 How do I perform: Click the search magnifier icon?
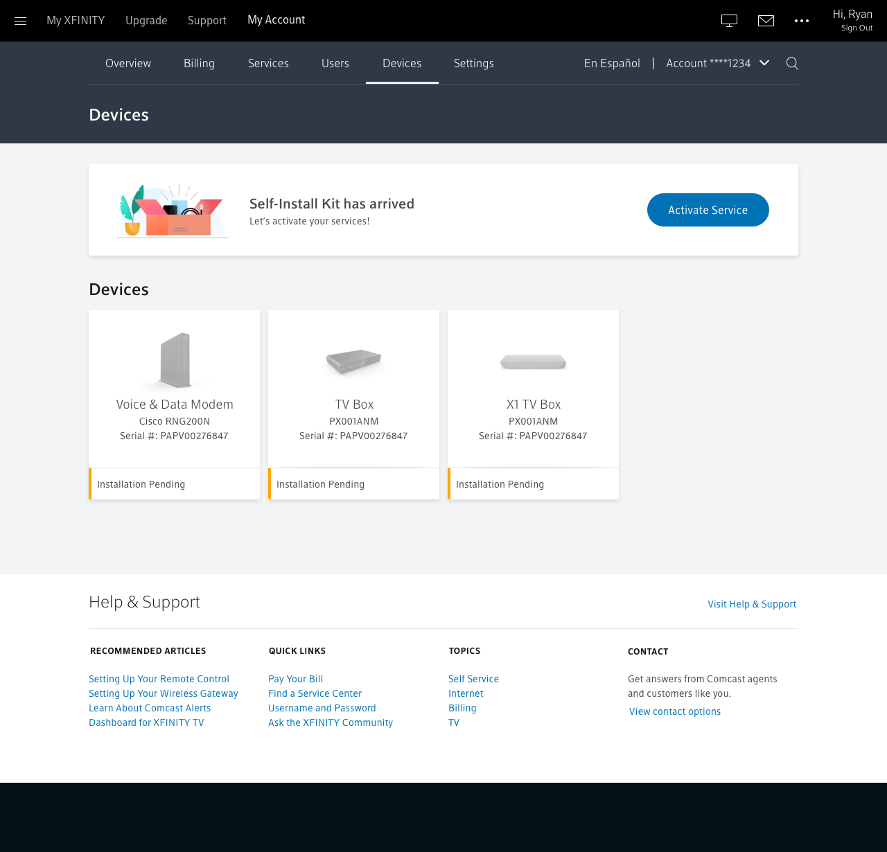[x=792, y=63]
